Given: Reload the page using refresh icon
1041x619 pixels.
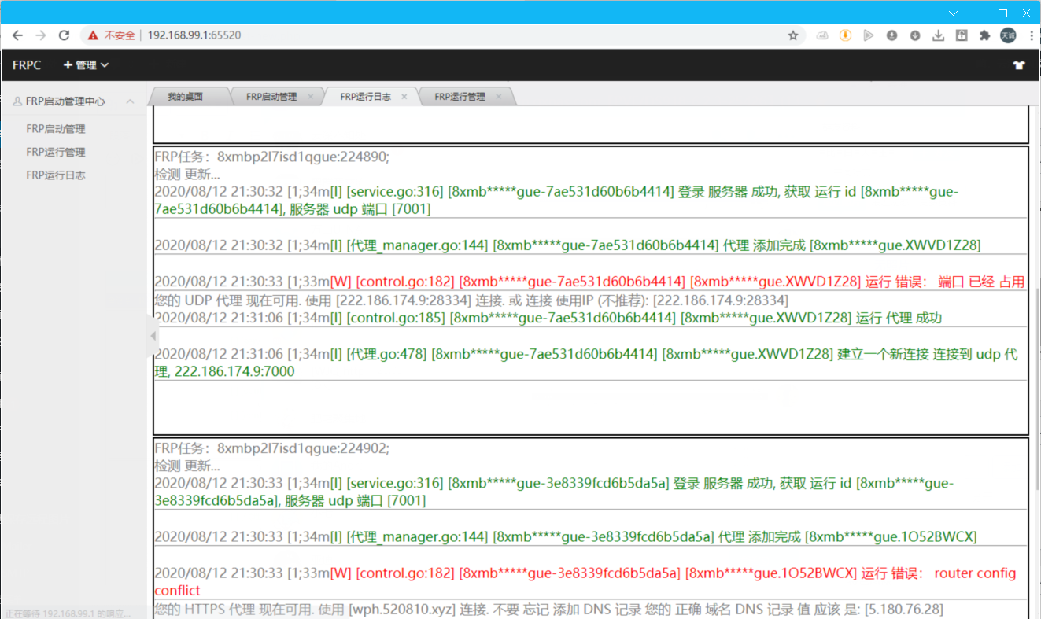Looking at the screenshot, I should pyautogui.click(x=65, y=35).
